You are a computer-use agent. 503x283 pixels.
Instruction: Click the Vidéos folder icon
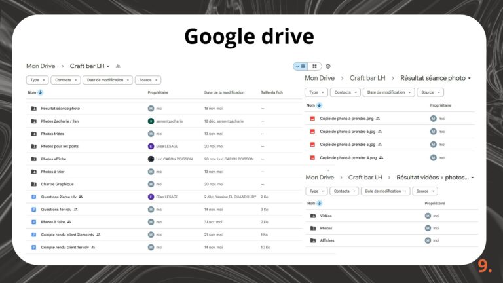312,216
